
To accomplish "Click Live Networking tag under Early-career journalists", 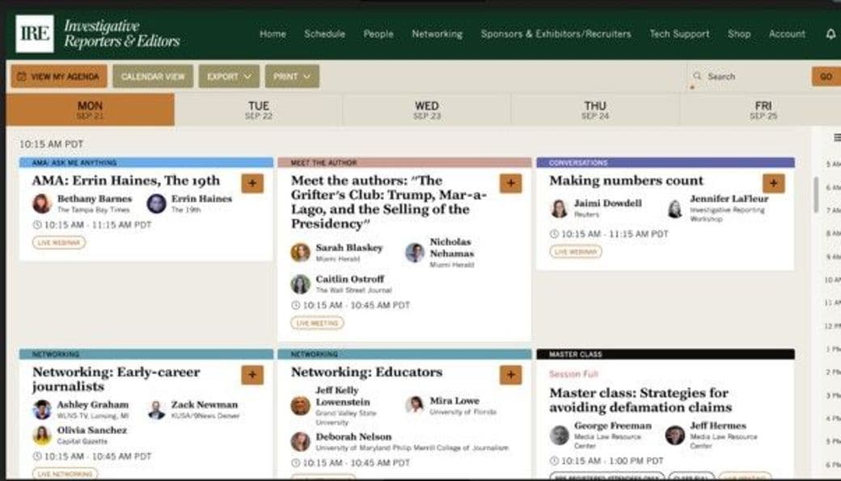I will pyautogui.click(x=66, y=474).
